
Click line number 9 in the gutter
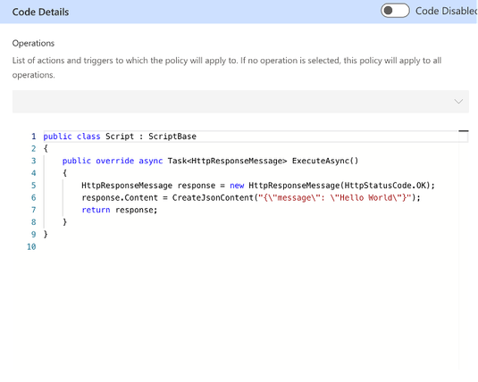(x=34, y=234)
